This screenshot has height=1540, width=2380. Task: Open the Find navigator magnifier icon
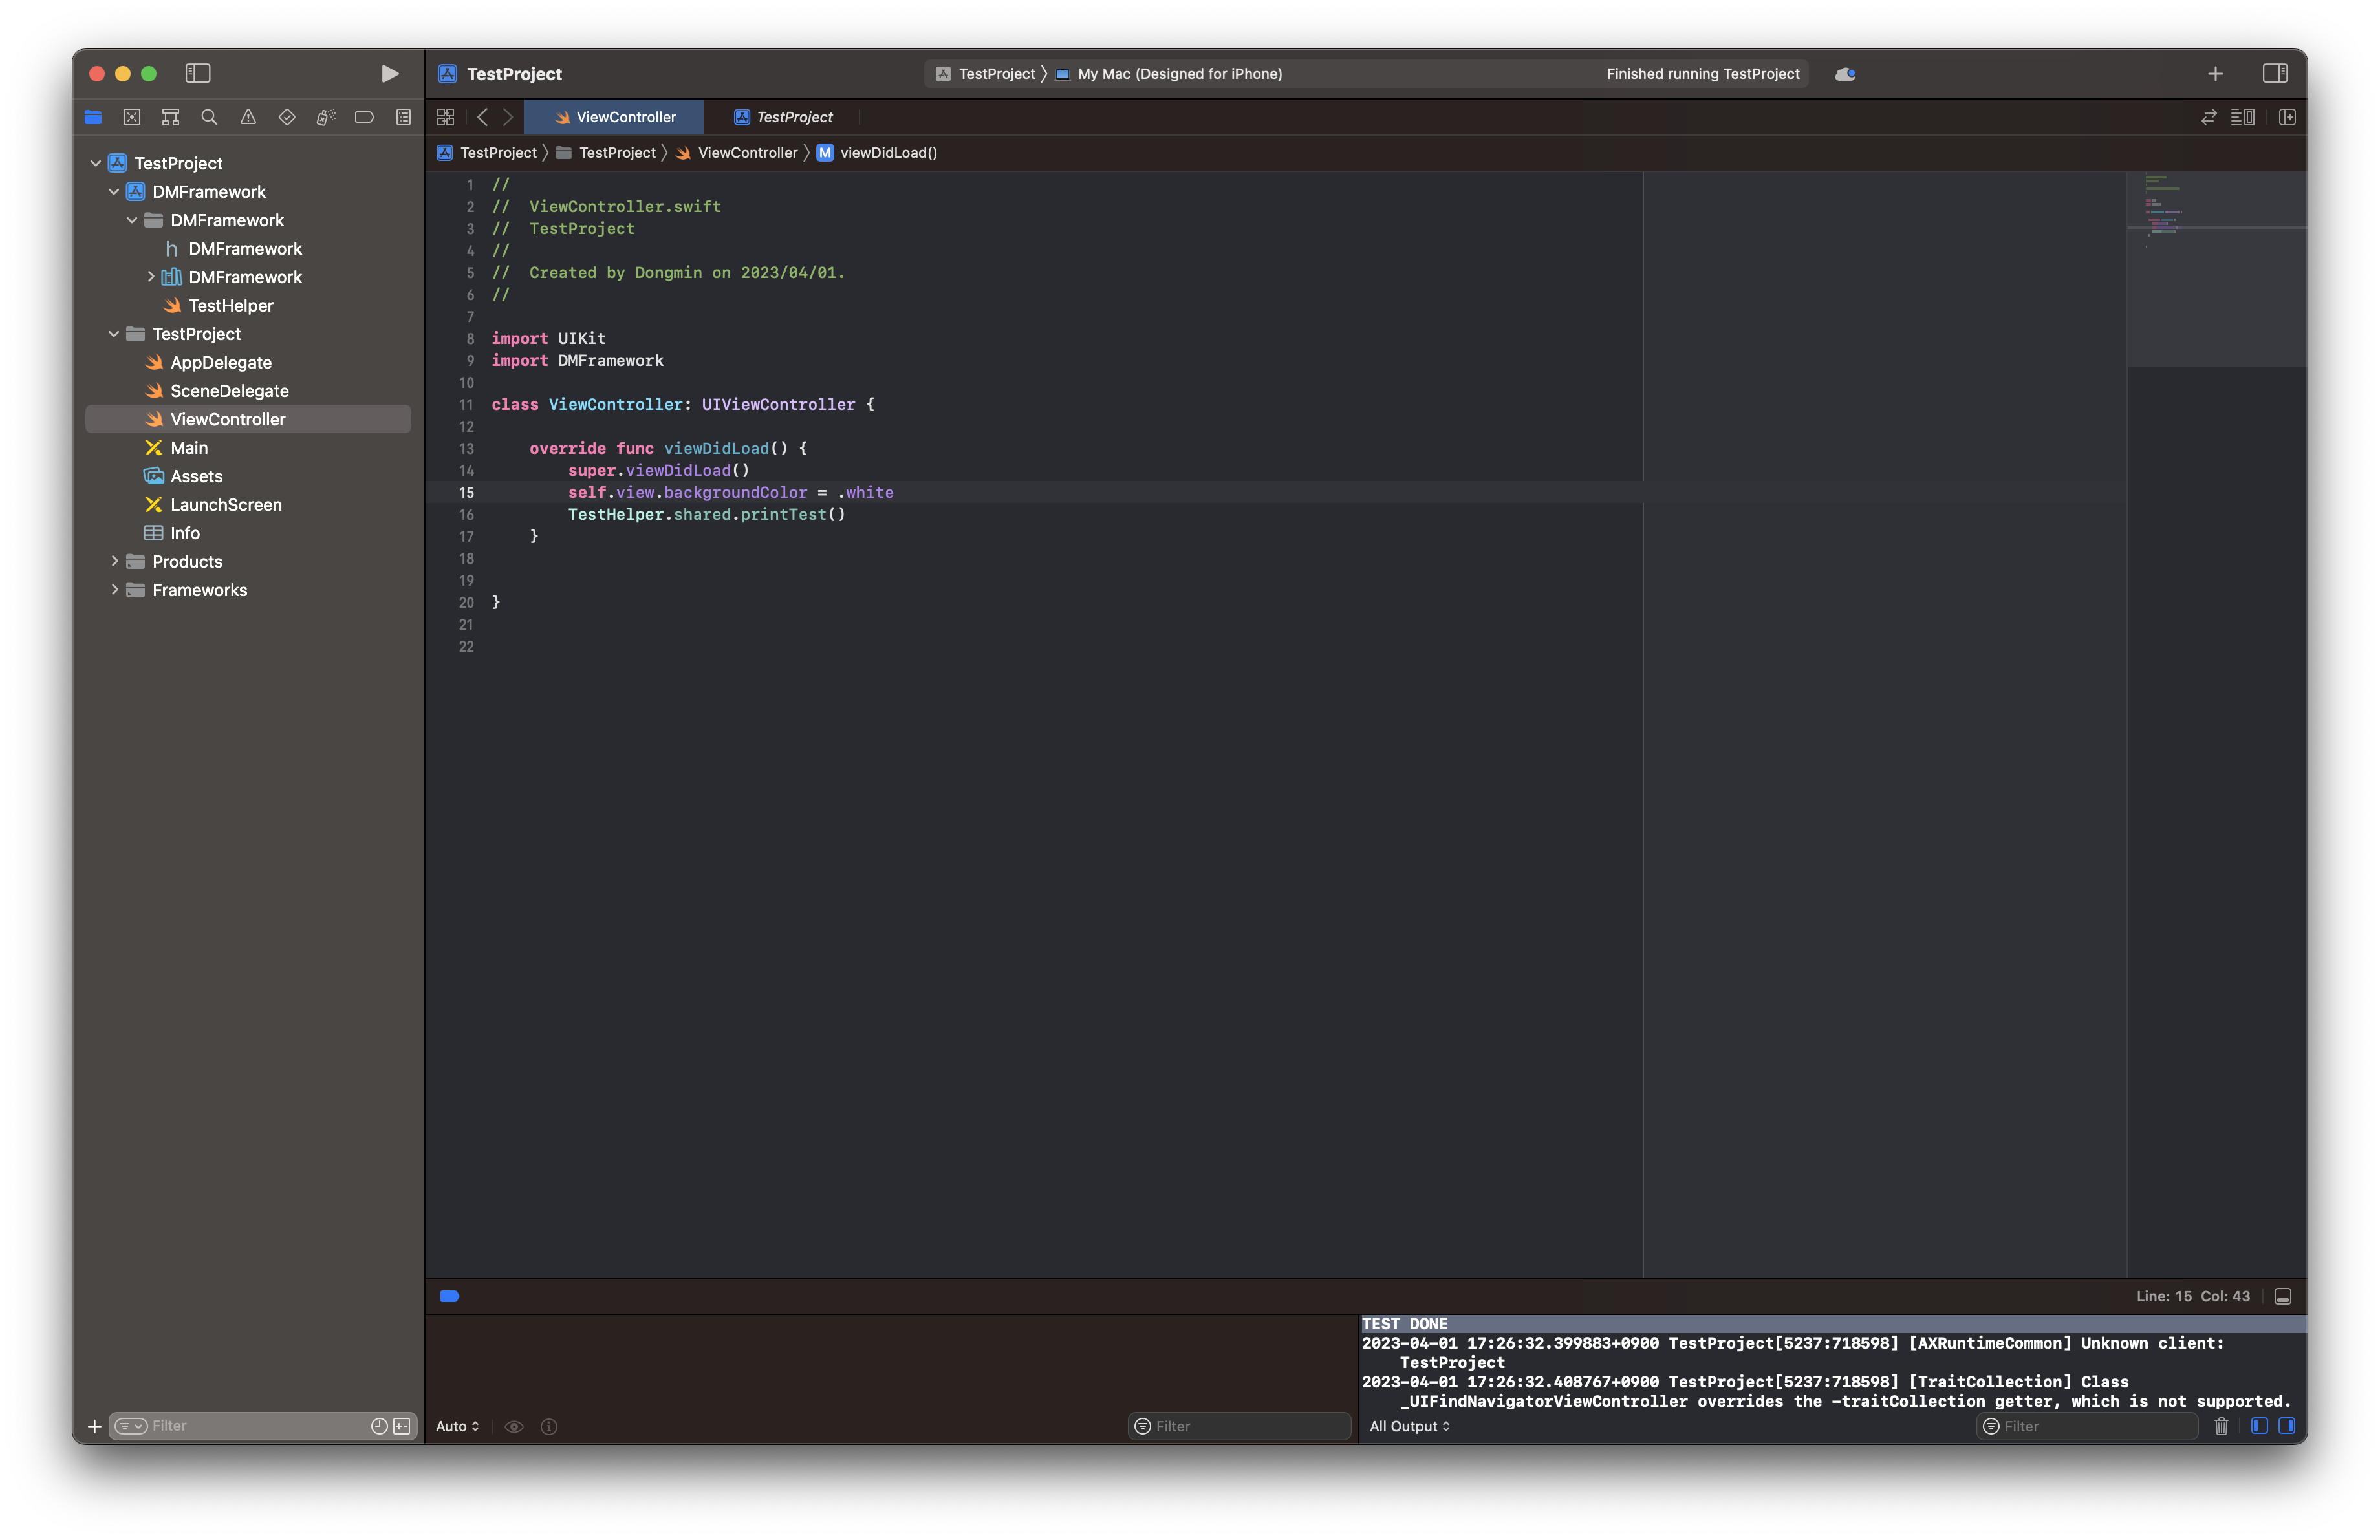pos(209,117)
